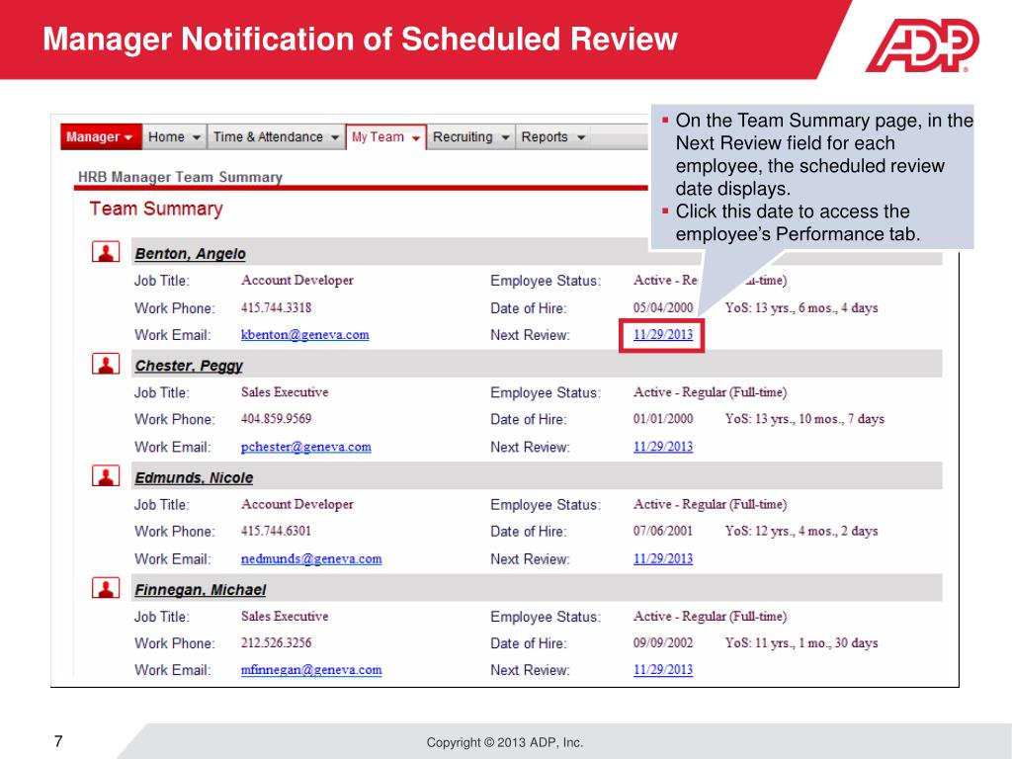The width and height of the screenshot is (1012, 759).
Task: Select Finnegan's work phone 212.526.3256
Action: (x=277, y=642)
